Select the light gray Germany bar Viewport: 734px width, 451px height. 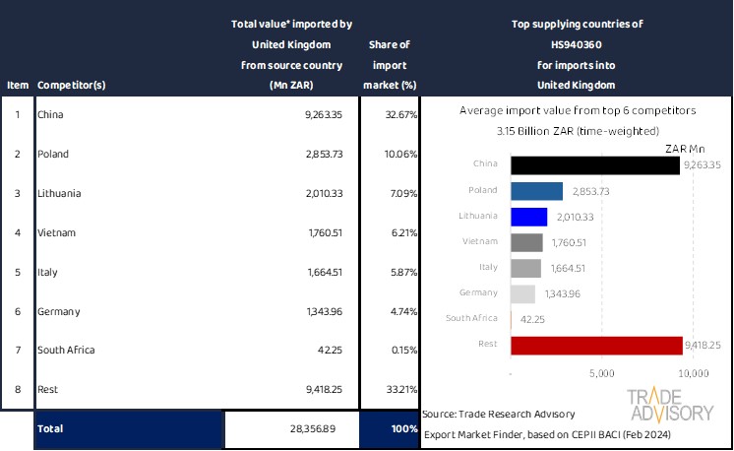(523, 293)
